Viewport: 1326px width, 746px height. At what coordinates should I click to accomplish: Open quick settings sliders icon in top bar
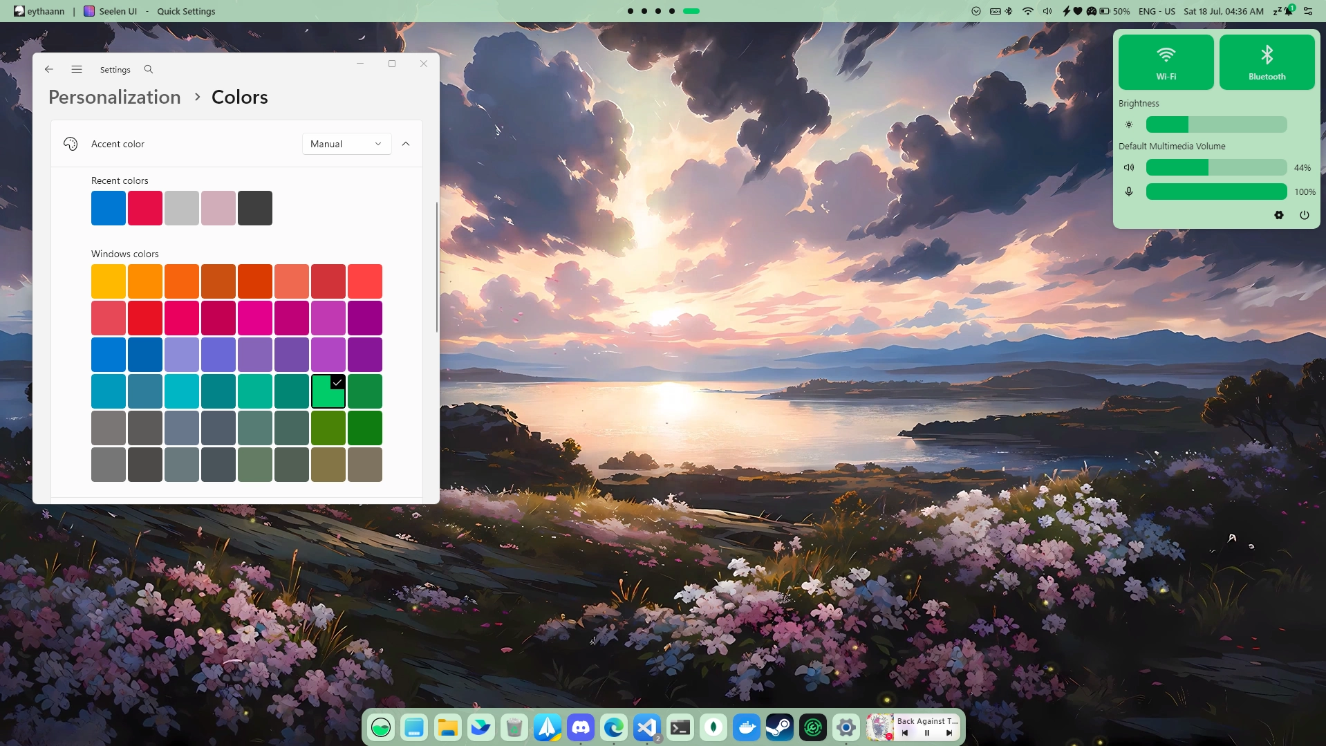[x=1308, y=11]
